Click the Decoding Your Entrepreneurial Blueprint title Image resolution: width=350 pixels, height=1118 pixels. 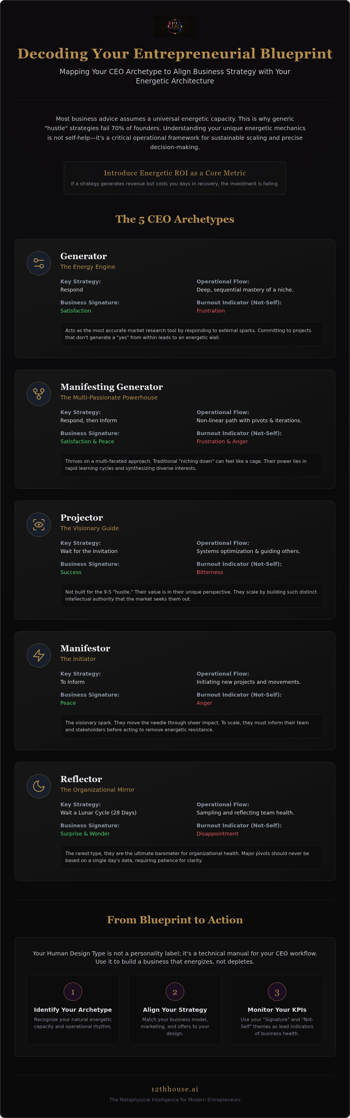(x=175, y=53)
